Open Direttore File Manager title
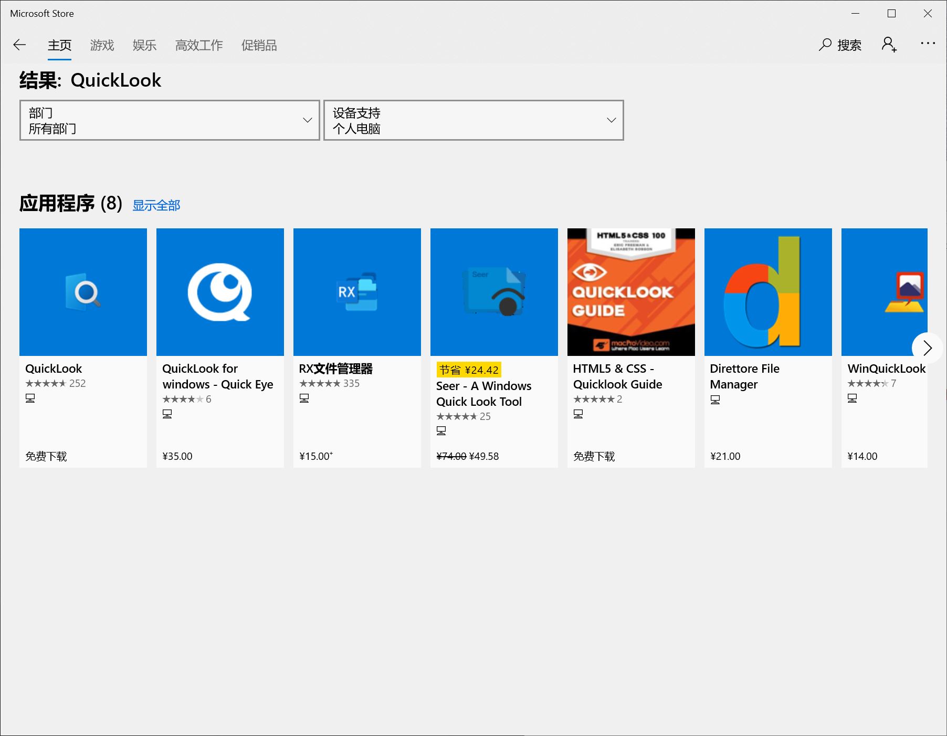Image resolution: width=947 pixels, height=736 pixels. click(x=745, y=376)
